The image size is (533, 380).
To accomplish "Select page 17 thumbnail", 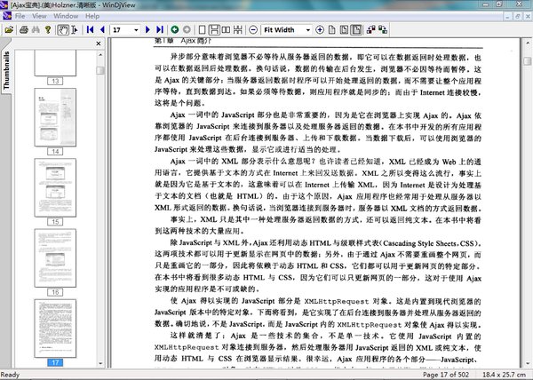I will [x=55, y=329].
